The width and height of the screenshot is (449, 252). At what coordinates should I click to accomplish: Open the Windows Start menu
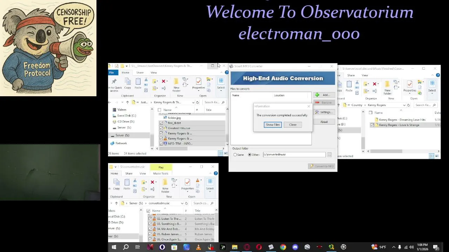tap(114, 247)
